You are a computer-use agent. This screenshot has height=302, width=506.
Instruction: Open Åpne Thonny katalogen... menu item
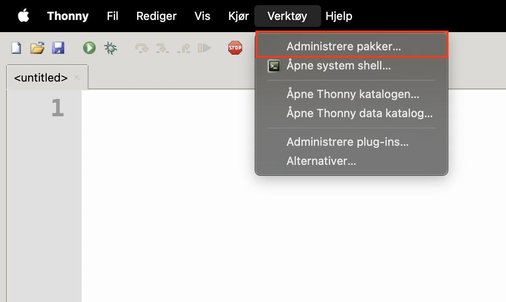pos(352,94)
